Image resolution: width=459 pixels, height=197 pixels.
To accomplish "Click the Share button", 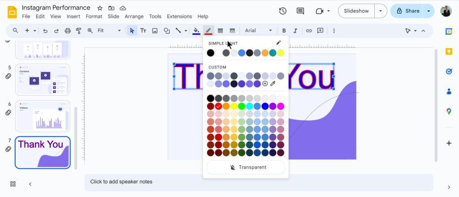I will (407, 11).
